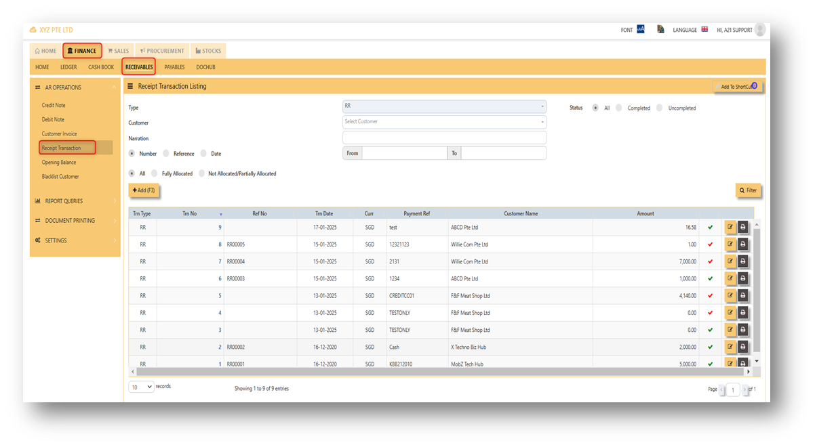Sort the table by Amount column
The width and height of the screenshot is (815, 447).
click(645, 213)
